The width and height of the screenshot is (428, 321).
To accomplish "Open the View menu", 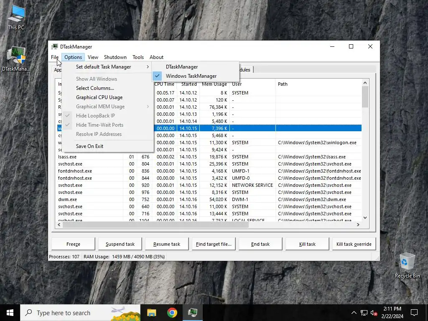I will point(93,57).
